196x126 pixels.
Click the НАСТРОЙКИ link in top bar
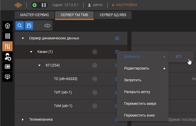(x=126, y=5)
